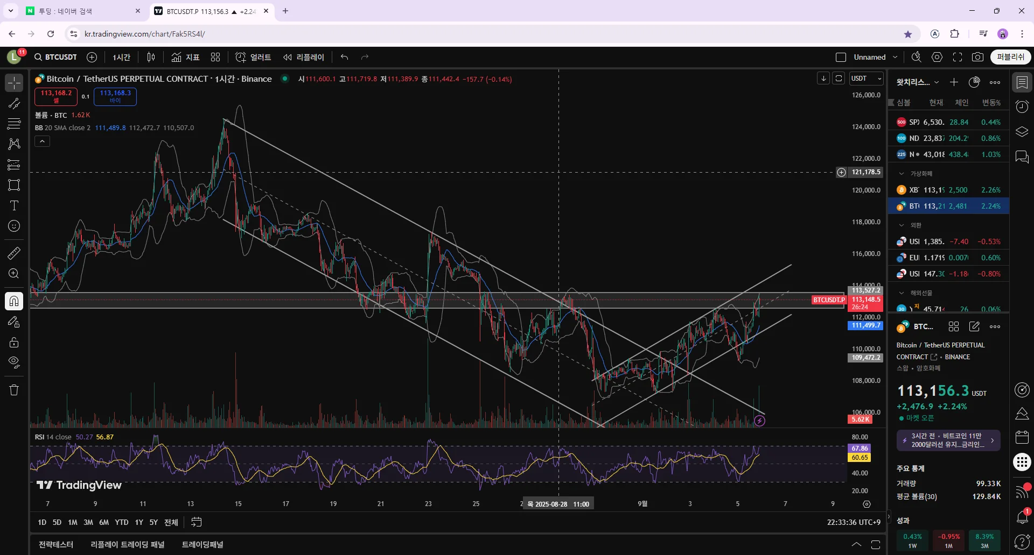1034x555 pixels.
Task: Open the notifications bell panel
Action: [x=1022, y=517]
